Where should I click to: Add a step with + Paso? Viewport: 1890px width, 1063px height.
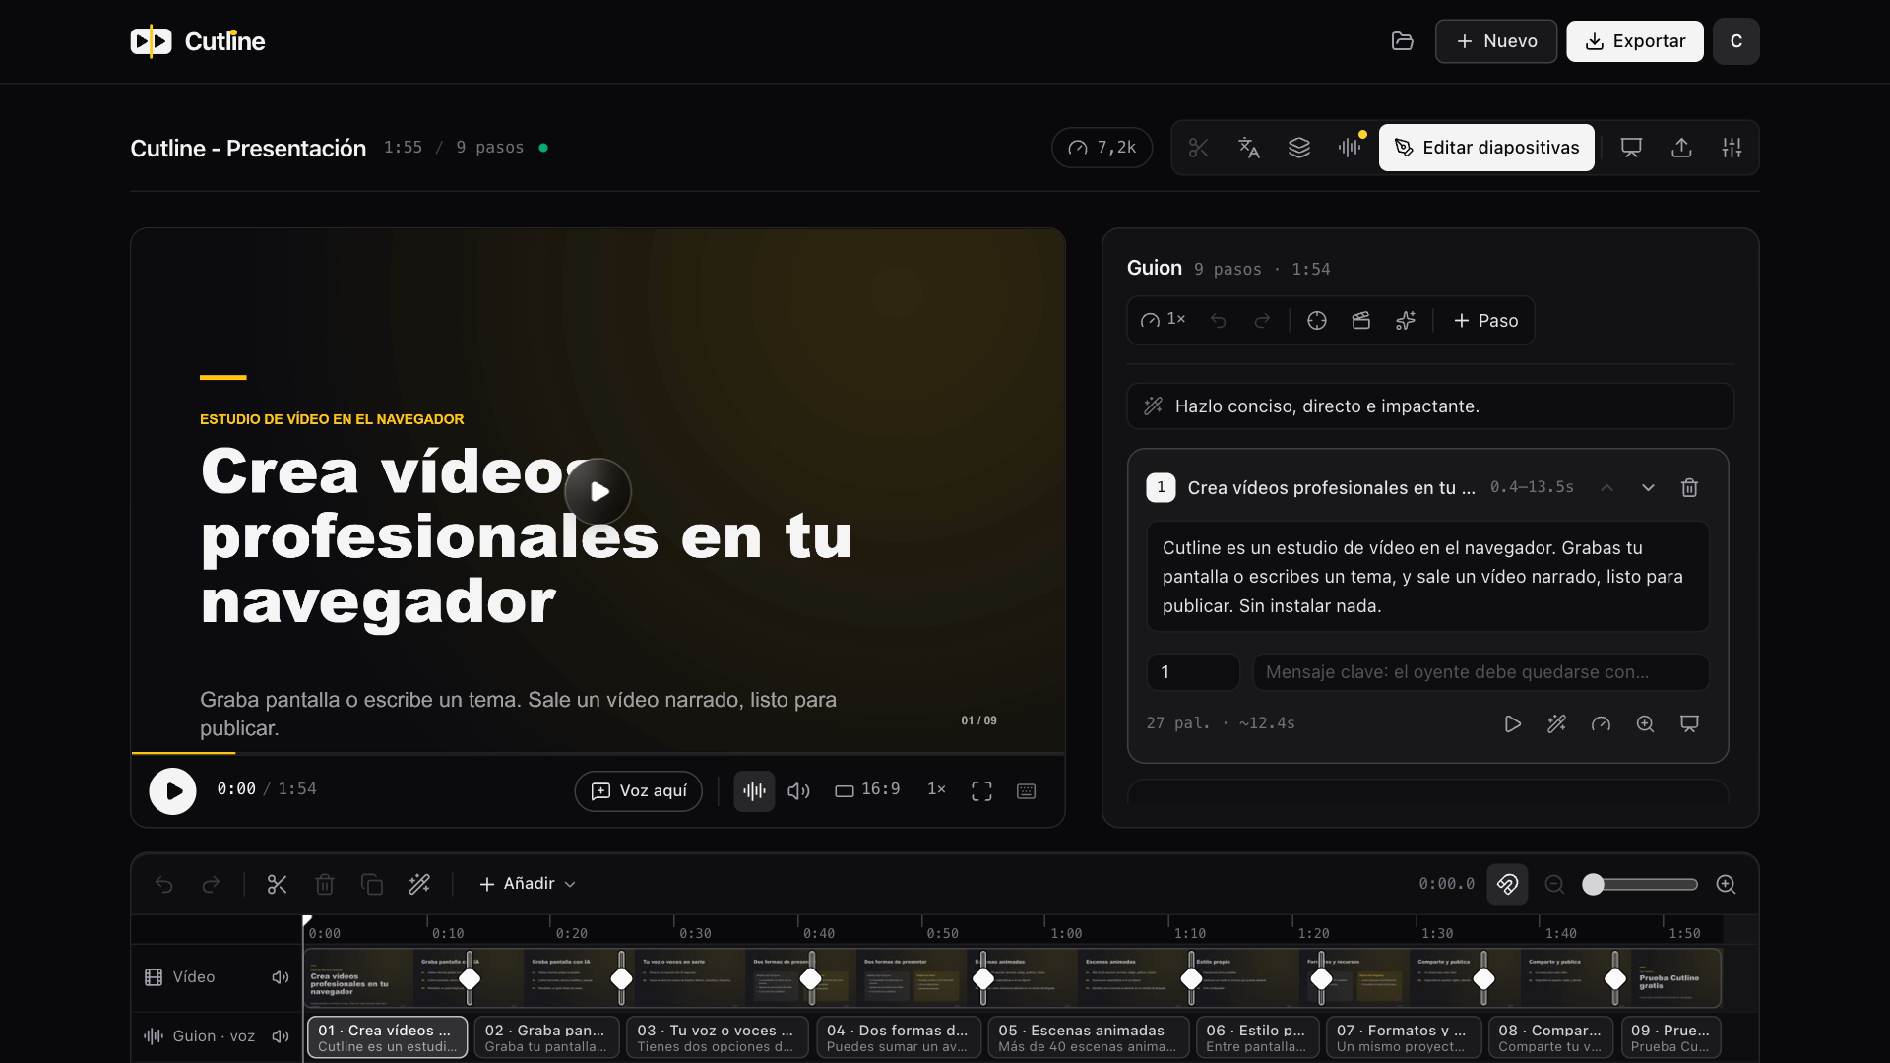coord(1485,321)
